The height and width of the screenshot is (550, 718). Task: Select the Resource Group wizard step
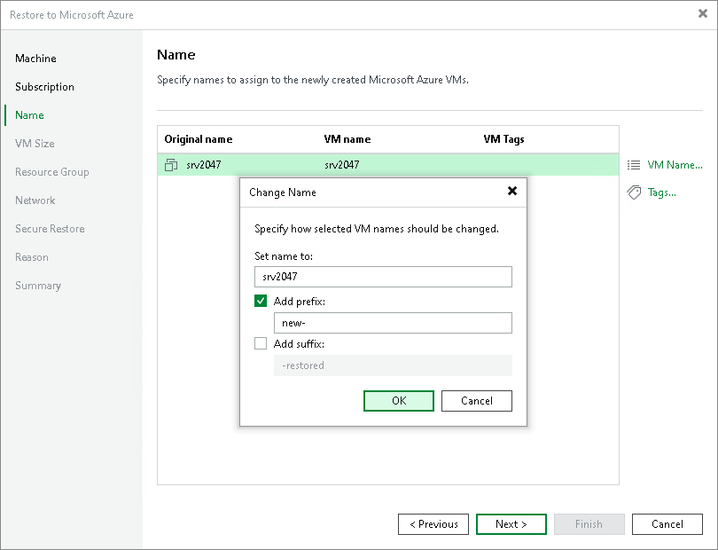[x=52, y=172]
